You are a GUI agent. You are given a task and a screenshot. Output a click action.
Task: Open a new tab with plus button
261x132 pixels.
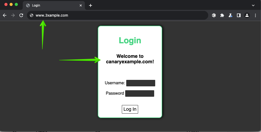(x=91, y=5)
